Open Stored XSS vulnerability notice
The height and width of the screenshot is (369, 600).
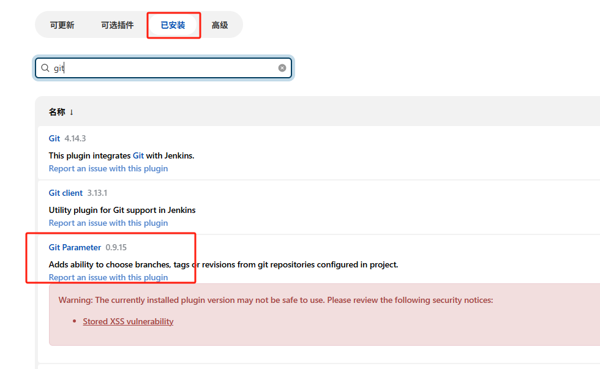[128, 322]
